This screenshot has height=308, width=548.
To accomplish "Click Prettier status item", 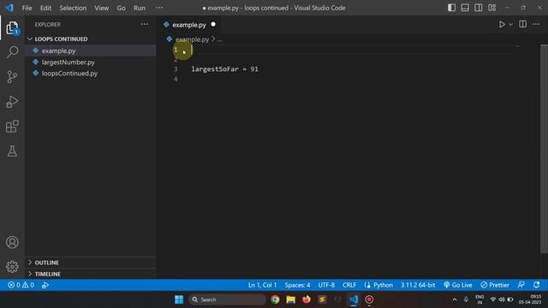I will point(495,285).
